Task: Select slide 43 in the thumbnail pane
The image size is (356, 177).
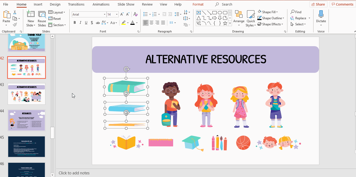Action: pyautogui.click(x=26, y=94)
